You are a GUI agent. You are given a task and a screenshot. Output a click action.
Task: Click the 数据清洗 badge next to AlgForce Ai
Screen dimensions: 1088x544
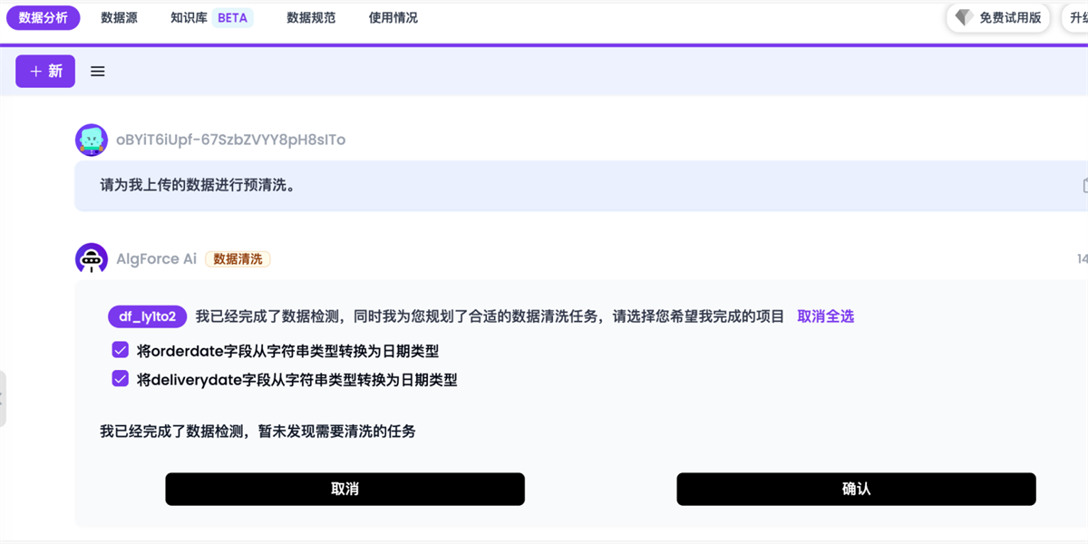click(x=238, y=258)
